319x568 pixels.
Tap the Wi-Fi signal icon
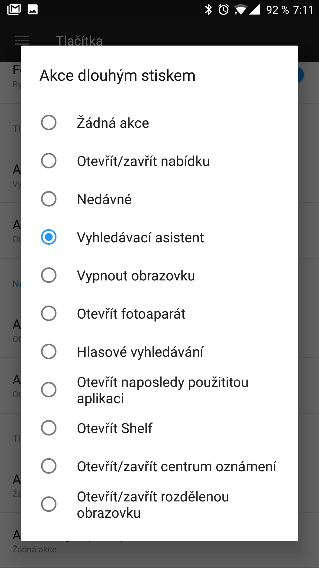pyautogui.click(x=240, y=10)
